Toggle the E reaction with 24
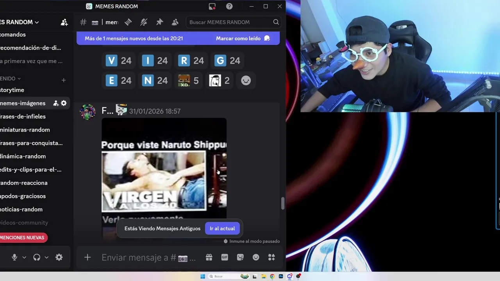The image size is (500, 281). [119, 80]
